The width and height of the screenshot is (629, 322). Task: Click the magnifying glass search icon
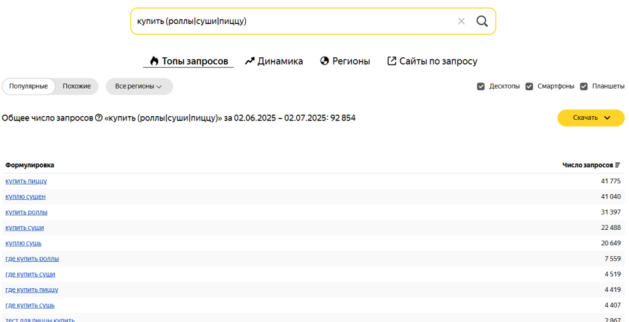click(482, 22)
